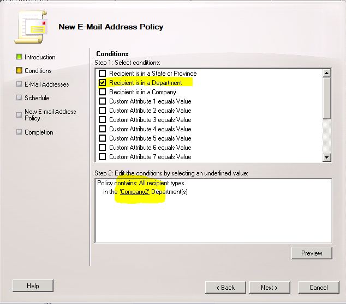
Task: Edit the underlined 'Company2' department value
Action: coord(135,192)
